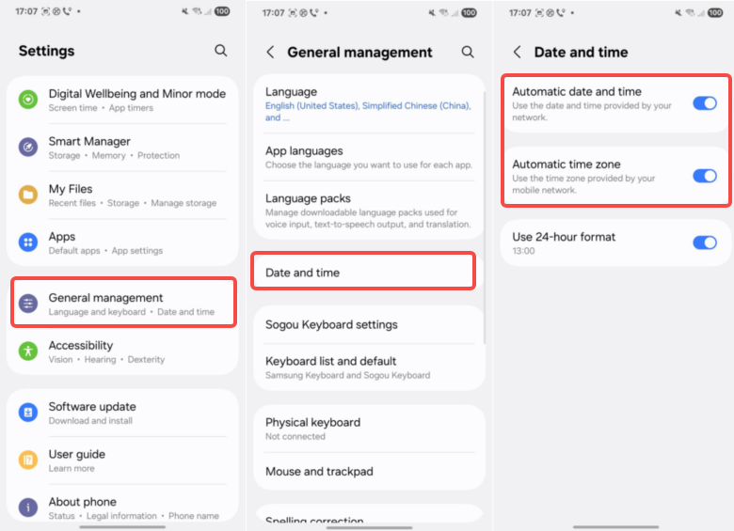Open Software update
This screenshot has width=734, height=531.
point(122,413)
